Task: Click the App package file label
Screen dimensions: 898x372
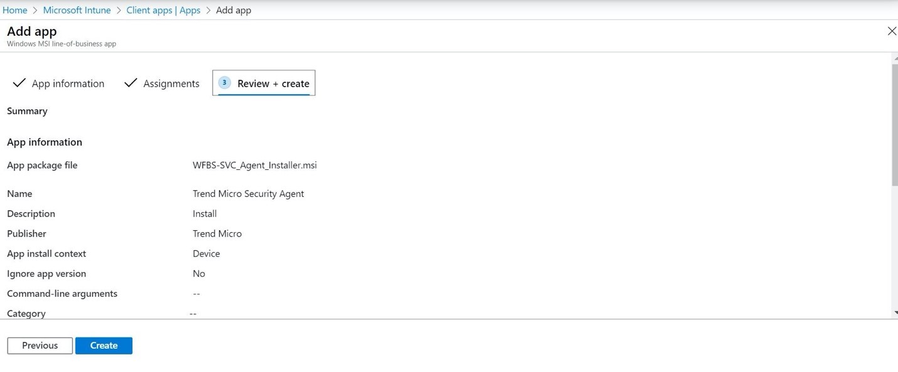Action: [x=42, y=166]
